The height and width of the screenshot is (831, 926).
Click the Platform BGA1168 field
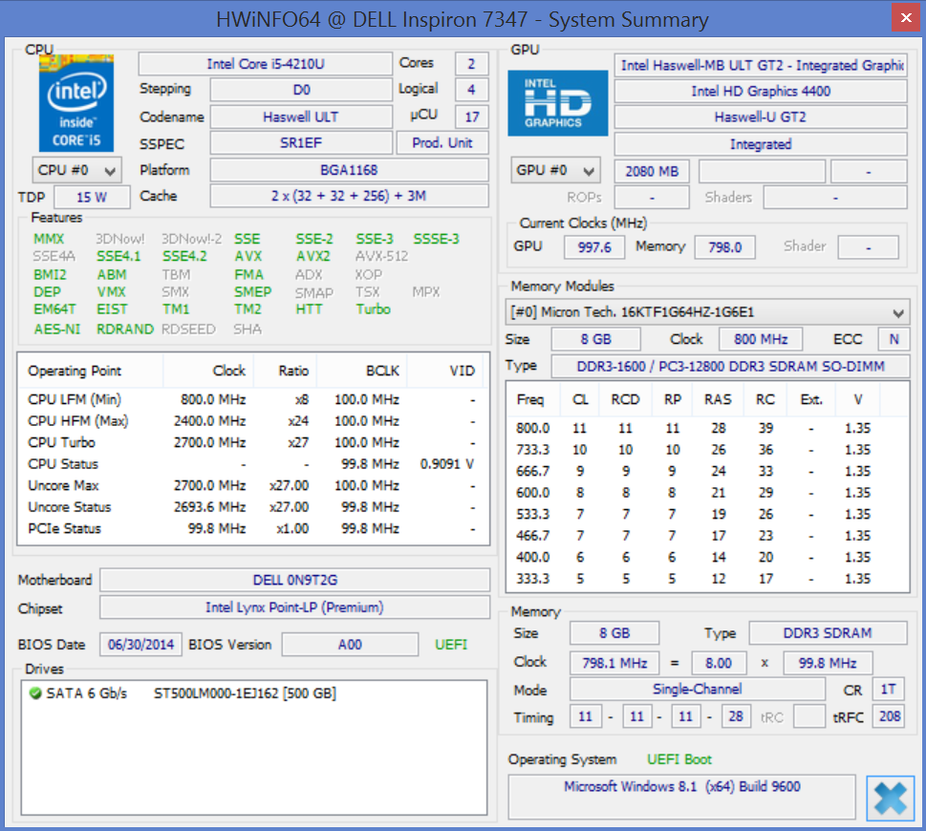click(x=349, y=170)
